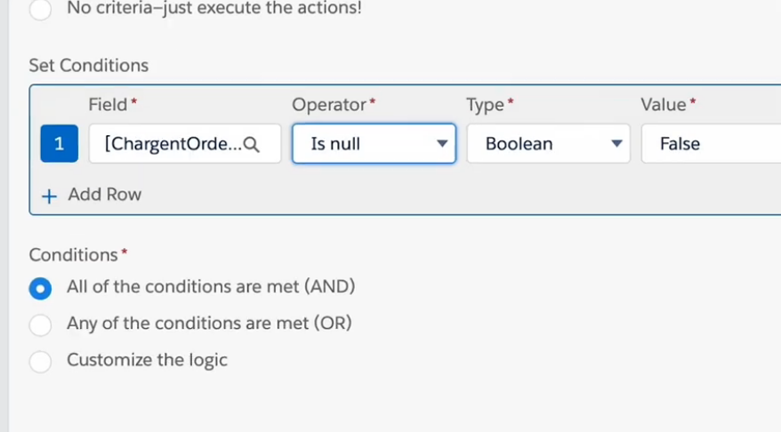Click the Type dropdown arrow icon

click(x=616, y=144)
